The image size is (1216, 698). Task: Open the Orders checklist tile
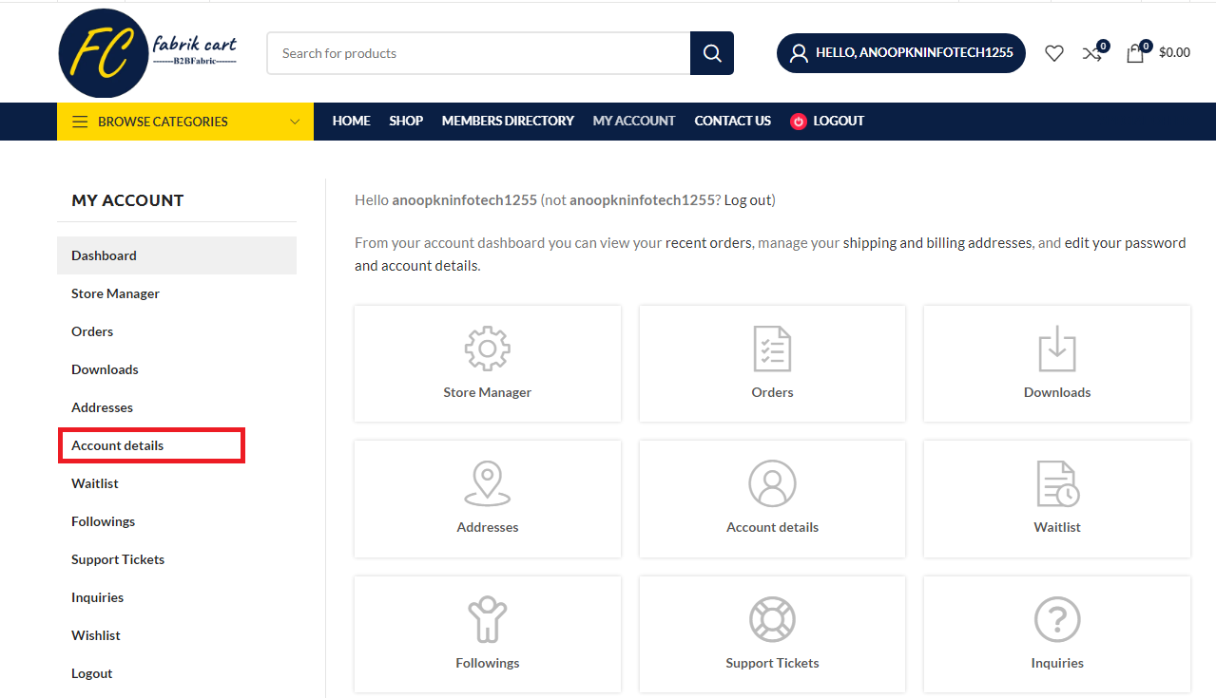point(772,364)
